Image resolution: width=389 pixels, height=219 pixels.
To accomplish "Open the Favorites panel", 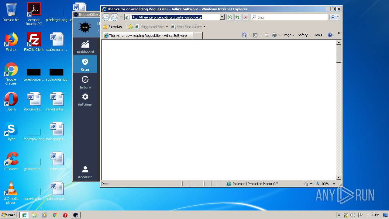I will click(x=112, y=26).
